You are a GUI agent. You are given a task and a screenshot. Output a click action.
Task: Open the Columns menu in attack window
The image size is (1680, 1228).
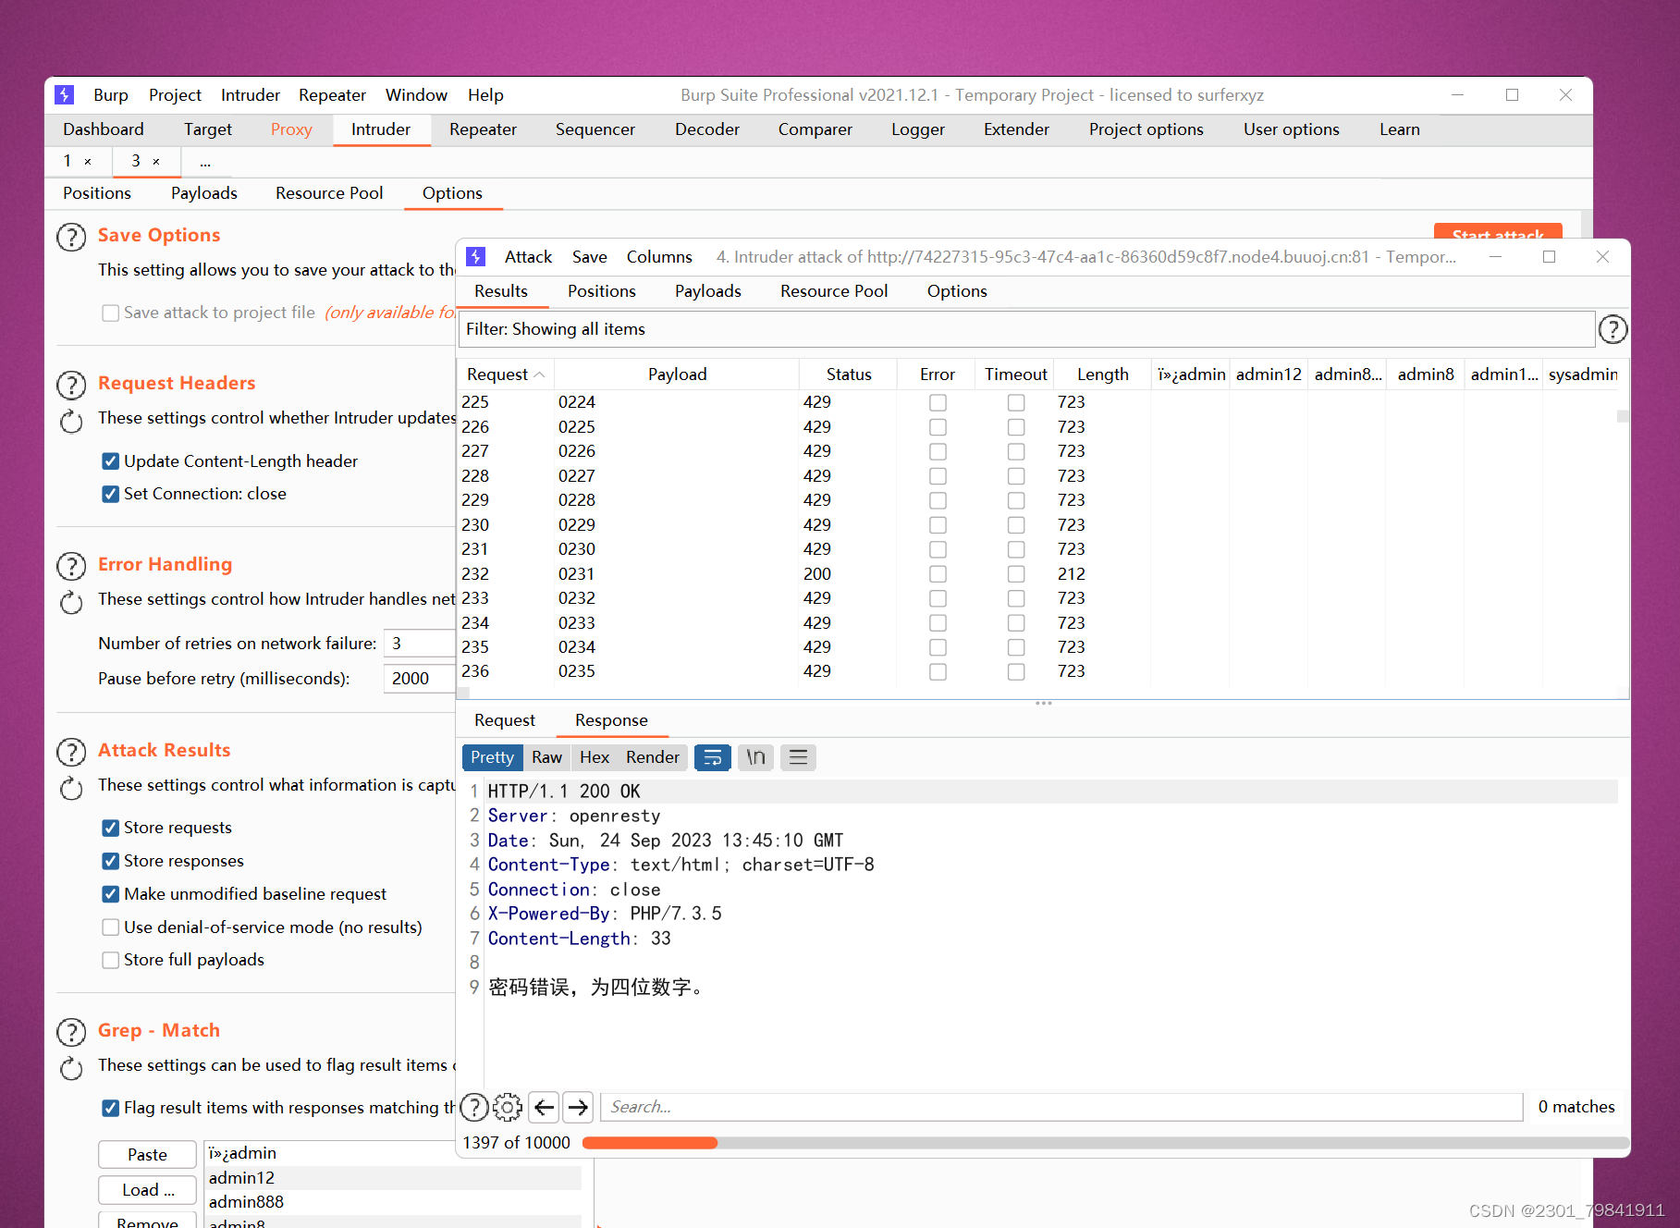click(x=658, y=256)
